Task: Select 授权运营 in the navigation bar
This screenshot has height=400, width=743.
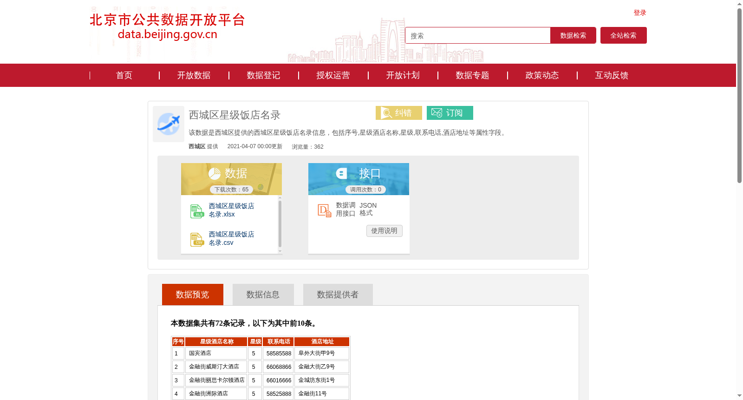Action: pos(333,75)
